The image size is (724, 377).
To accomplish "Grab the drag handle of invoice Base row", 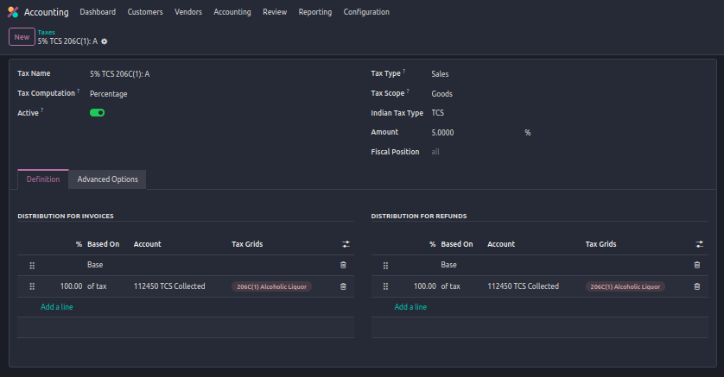I will click(x=32, y=265).
